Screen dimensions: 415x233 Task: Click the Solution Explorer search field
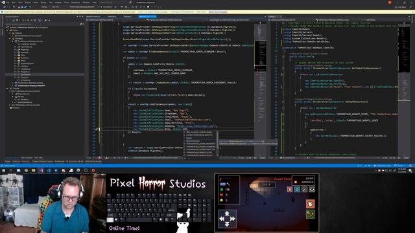(x=42, y=24)
